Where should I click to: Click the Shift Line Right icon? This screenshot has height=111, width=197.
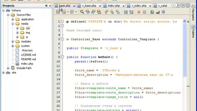[131, 12]
